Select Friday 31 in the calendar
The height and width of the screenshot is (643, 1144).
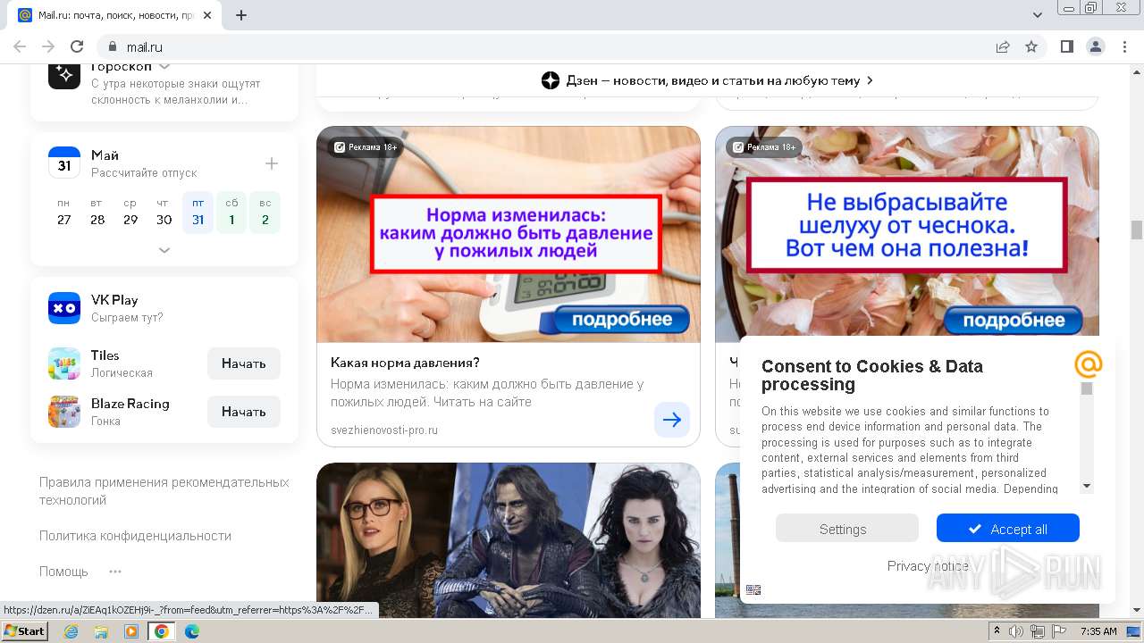click(x=198, y=212)
